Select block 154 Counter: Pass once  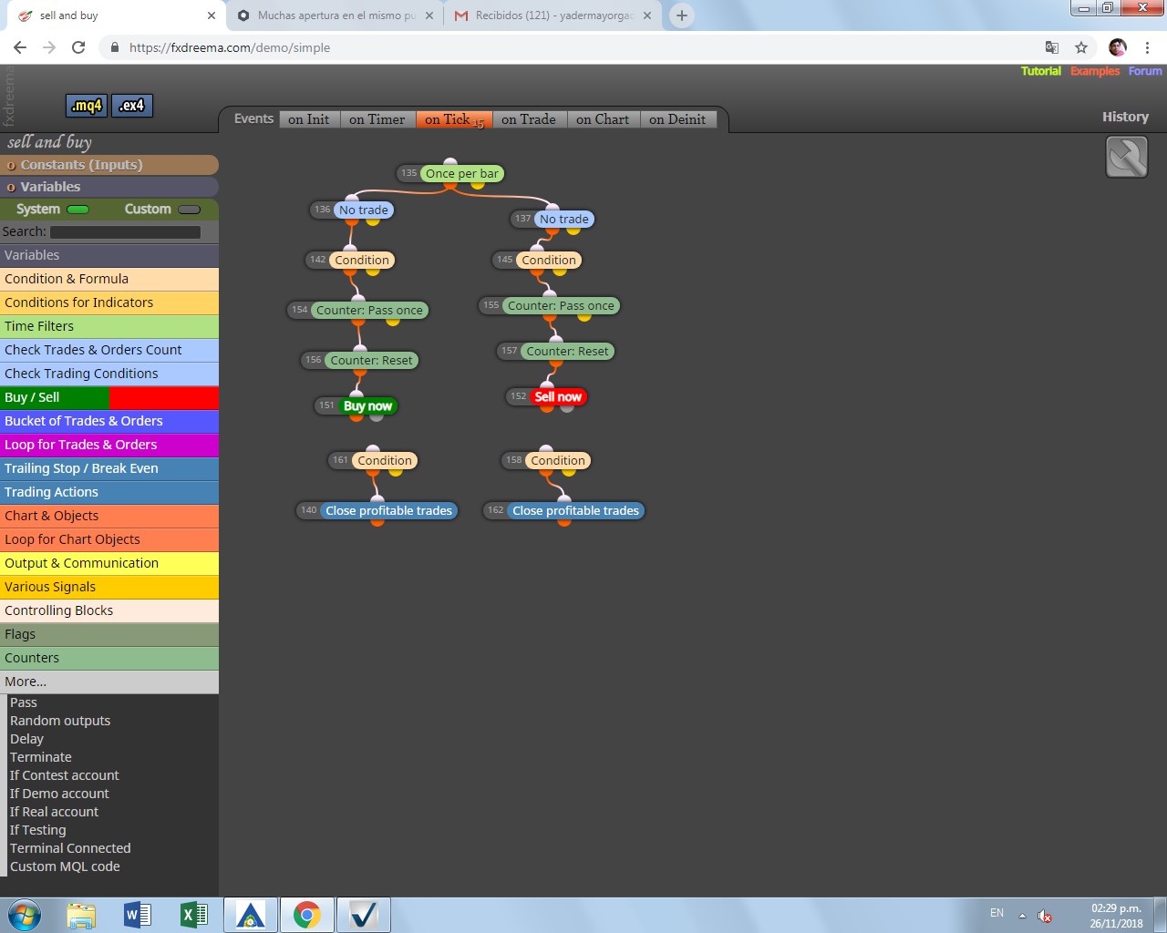click(x=369, y=311)
